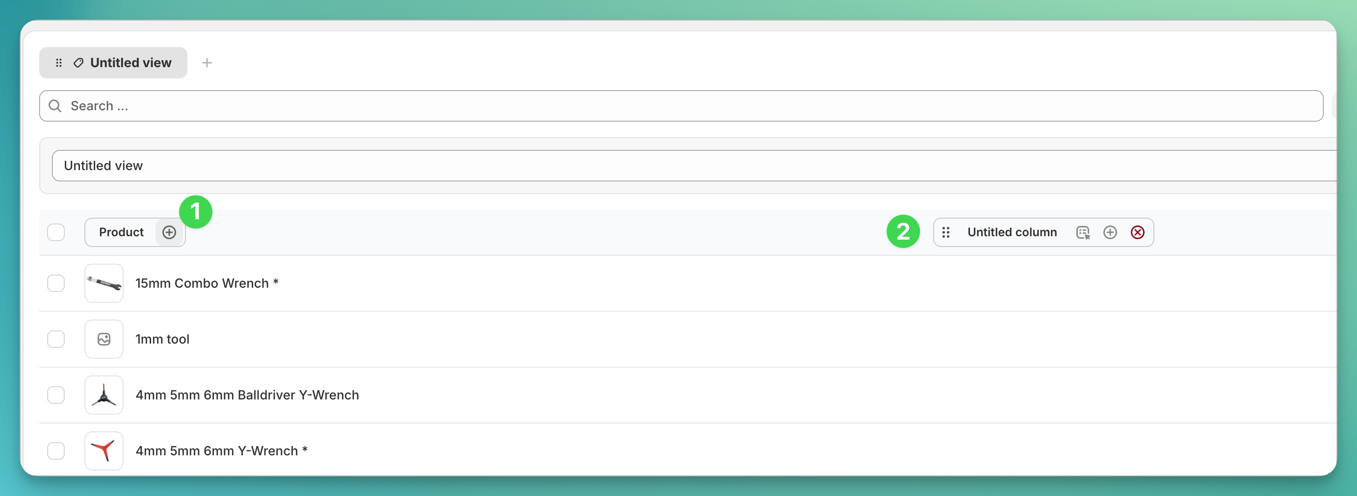Click the plus icon on Untitled column

click(1110, 232)
